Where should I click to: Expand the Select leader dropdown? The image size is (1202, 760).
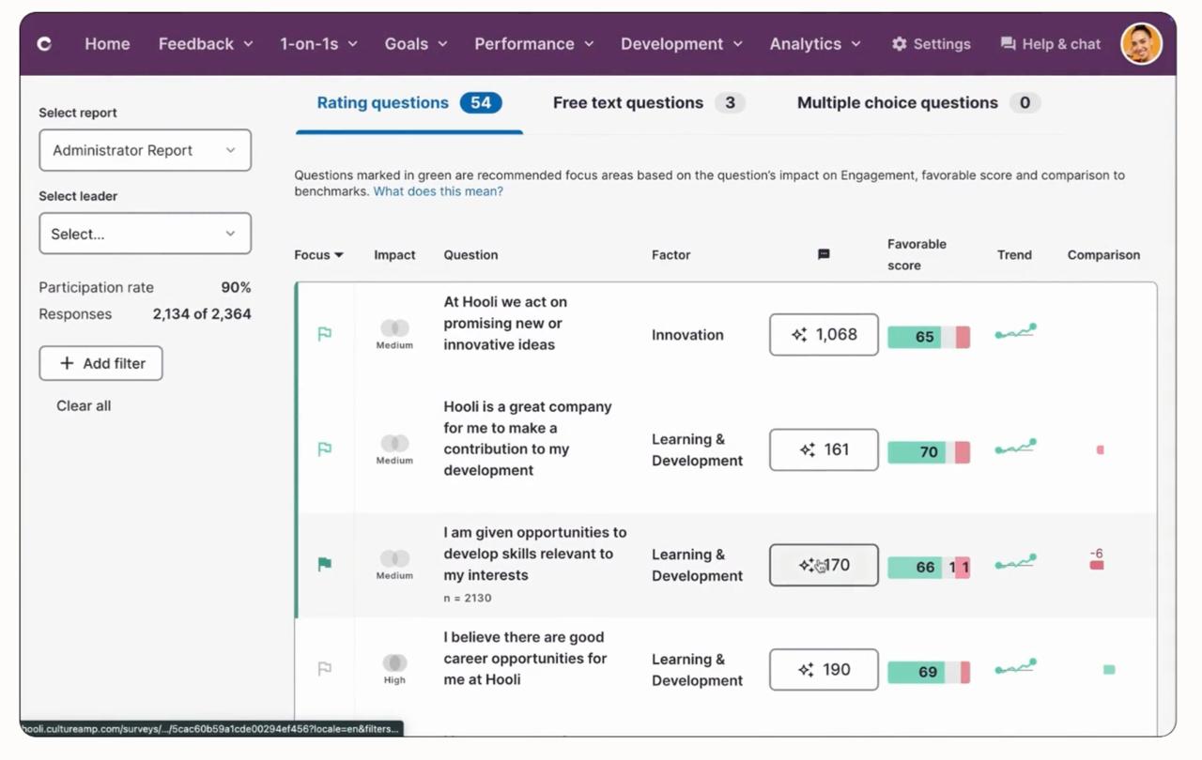pyautogui.click(x=145, y=234)
